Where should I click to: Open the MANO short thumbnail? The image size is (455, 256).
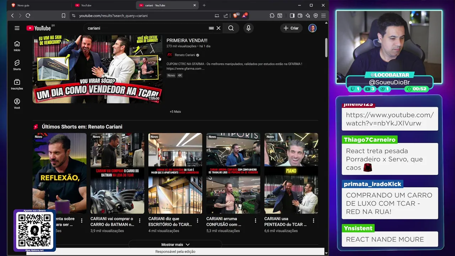point(291,173)
